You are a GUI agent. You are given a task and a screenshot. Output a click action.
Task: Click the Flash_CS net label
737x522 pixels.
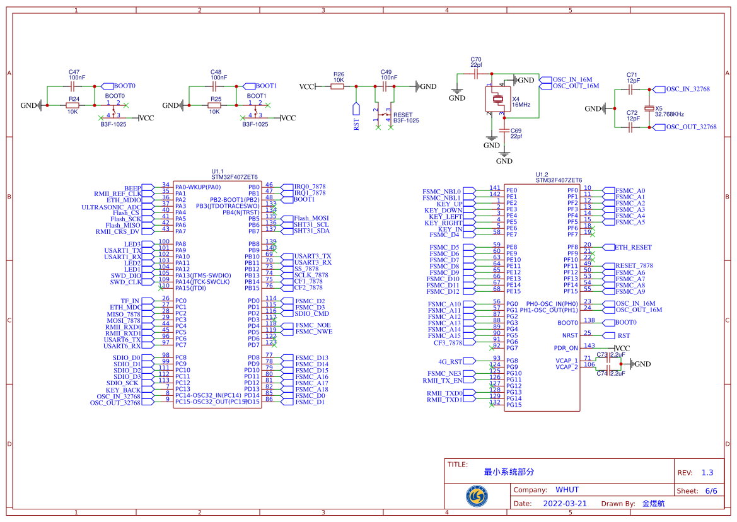coord(125,213)
